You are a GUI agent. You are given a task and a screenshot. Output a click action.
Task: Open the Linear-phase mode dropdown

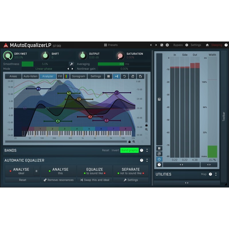click(44, 69)
